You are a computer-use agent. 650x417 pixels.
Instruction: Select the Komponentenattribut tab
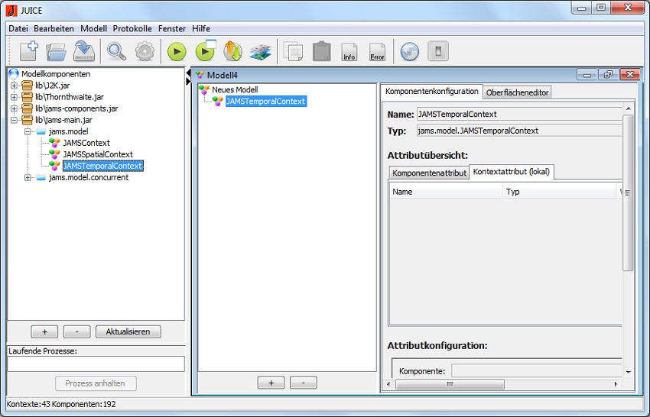pyautogui.click(x=429, y=173)
